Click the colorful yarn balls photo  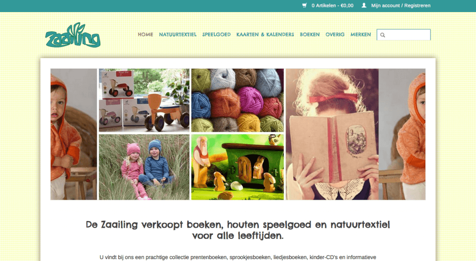(x=238, y=100)
